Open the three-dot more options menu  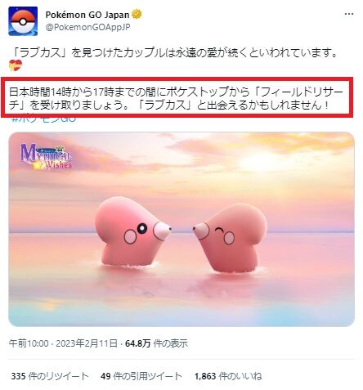[x=349, y=14]
